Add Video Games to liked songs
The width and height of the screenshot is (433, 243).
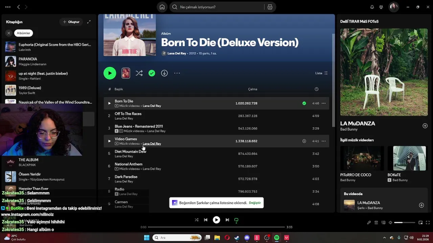(x=304, y=141)
